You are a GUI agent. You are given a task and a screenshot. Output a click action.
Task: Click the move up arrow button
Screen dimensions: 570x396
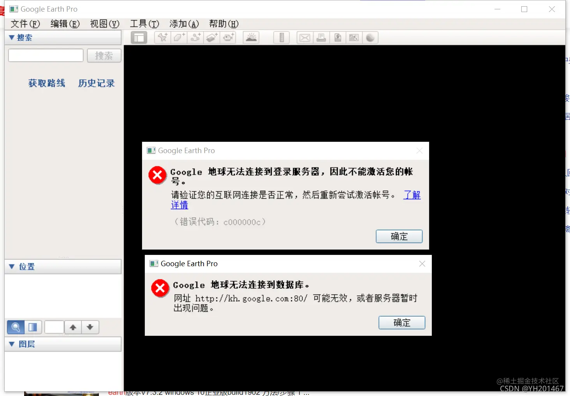tap(73, 327)
